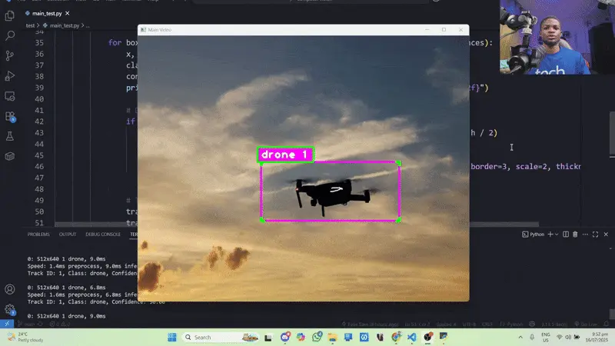Switch to the DEBUG CONSOLE panel tab
The image size is (615, 346).
pyautogui.click(x=103, y=234)
